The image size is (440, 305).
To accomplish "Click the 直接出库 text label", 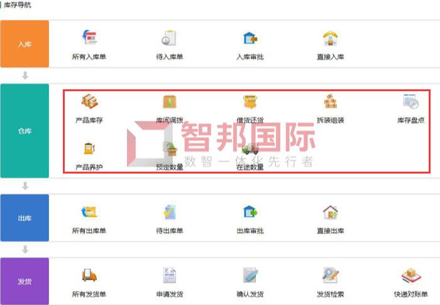I will (x=330, y=231).
